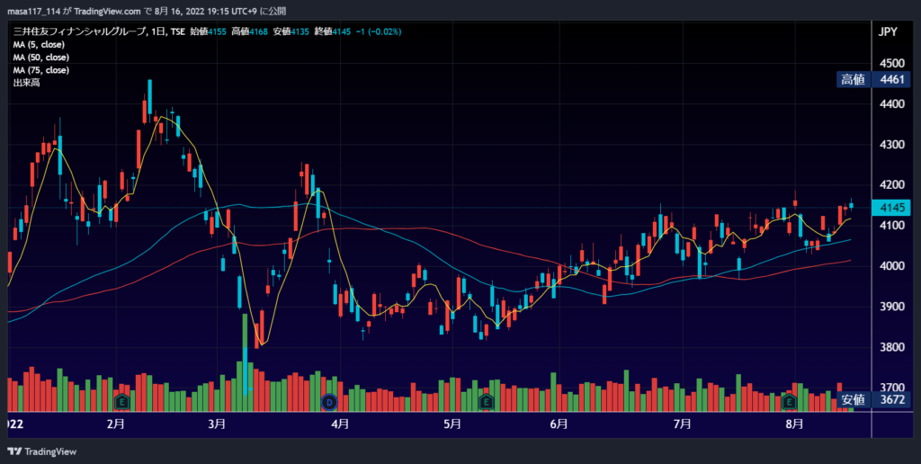Click the 8月 16, 2022 19:15 UTC+9 timestamp
The width and height of the screenshot is (921, 464).
[206, 11]
